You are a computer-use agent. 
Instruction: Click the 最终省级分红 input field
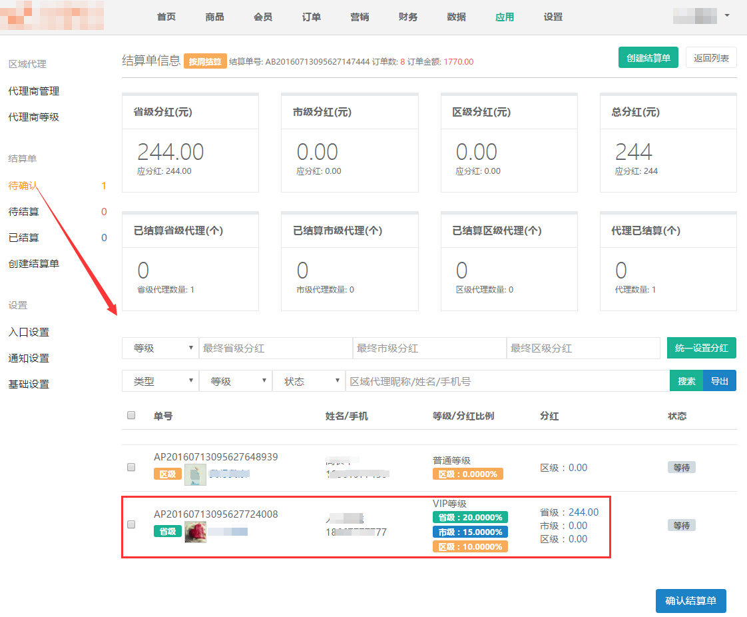[276, 348]
